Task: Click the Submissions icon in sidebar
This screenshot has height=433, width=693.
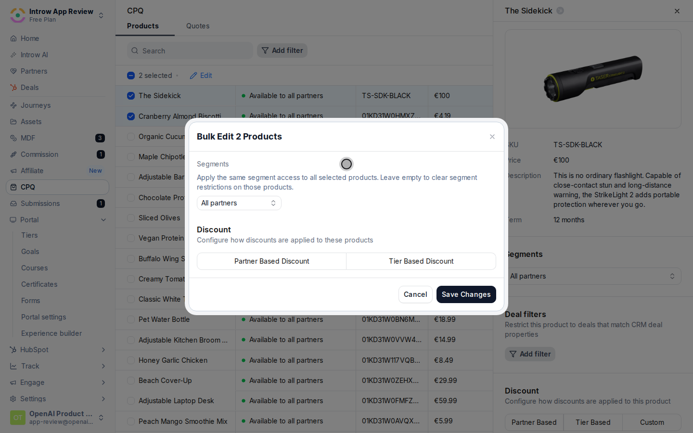Action: [x=13, y=204]
